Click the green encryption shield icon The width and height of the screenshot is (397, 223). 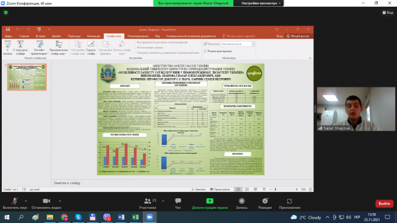[x=6, y=12]
